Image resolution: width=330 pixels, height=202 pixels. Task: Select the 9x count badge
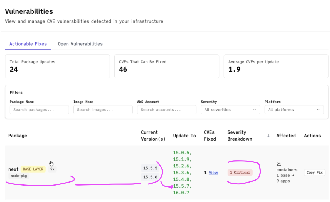[x=52, y=169]
